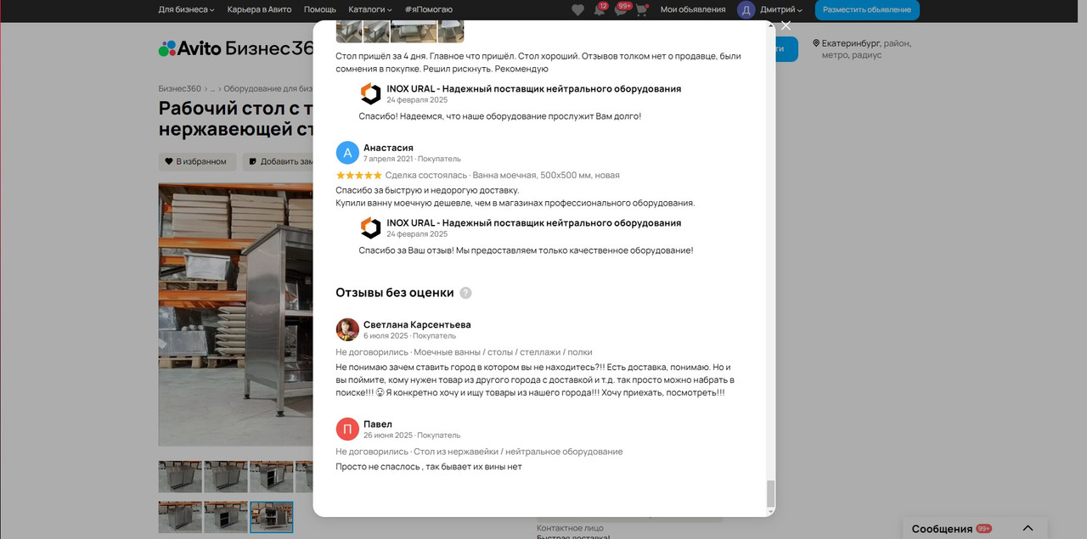Click Разместить объявление button

(867, 9)
